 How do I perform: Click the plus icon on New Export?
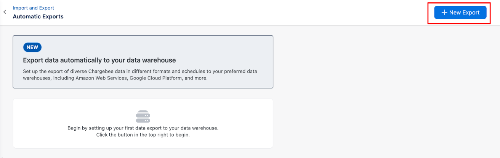pos(444,13)
